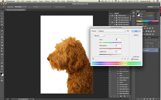Open the Preset dropdown in Hue/Saturation

click(112, 31)
